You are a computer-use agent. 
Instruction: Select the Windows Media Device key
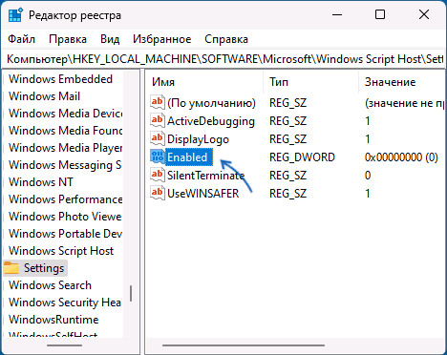(65, 114)
